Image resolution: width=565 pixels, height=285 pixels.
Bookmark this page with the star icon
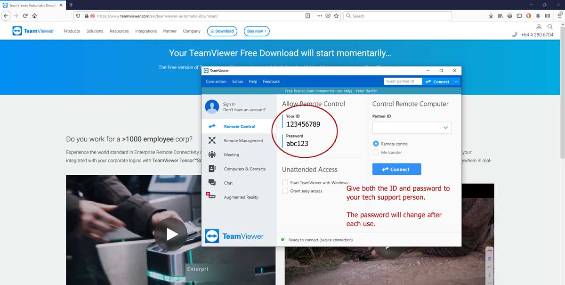pos(336,16)
